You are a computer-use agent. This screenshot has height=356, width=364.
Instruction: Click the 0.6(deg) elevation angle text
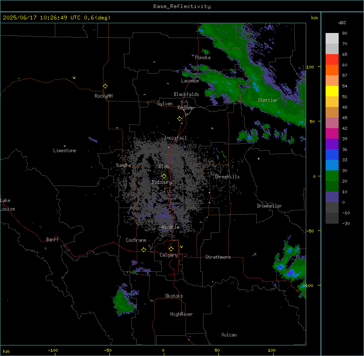(97, 18)
